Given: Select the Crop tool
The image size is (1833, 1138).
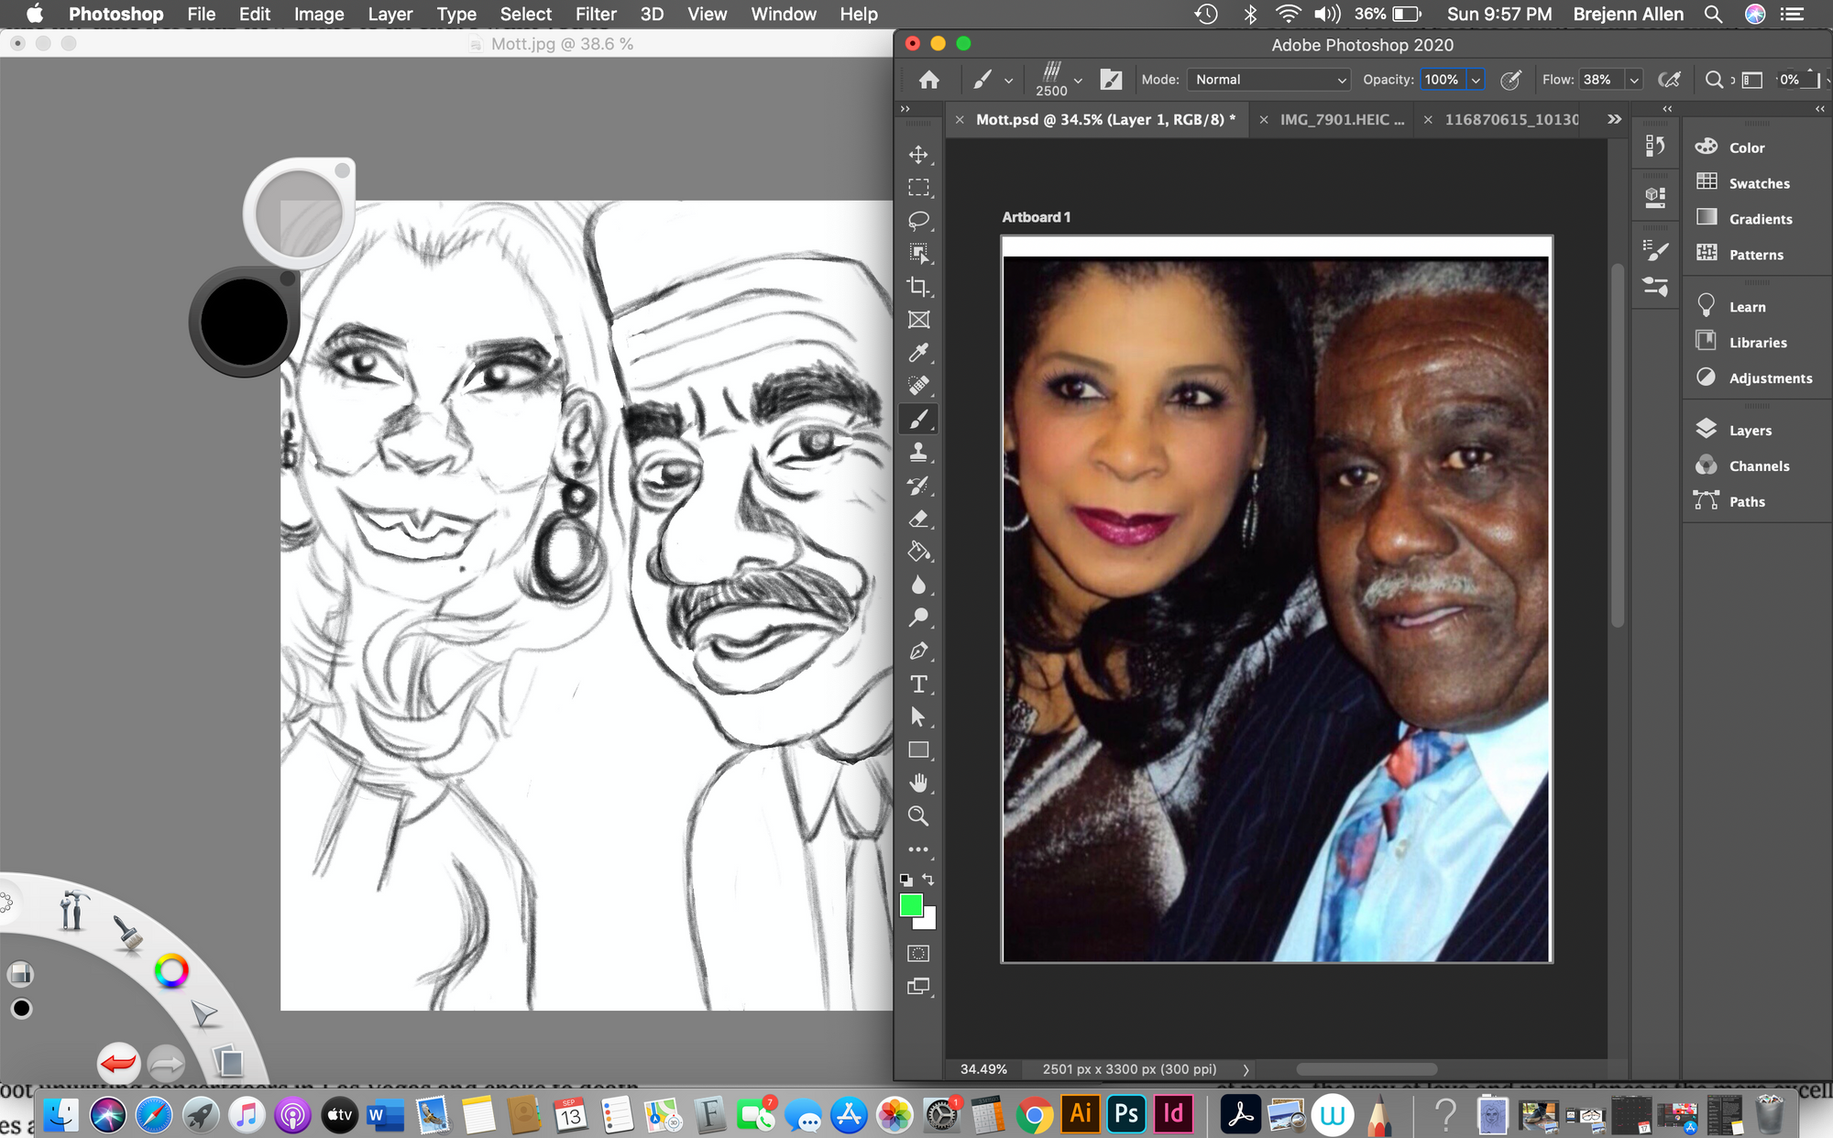Looking at the screenshot, I should point(918,286).
